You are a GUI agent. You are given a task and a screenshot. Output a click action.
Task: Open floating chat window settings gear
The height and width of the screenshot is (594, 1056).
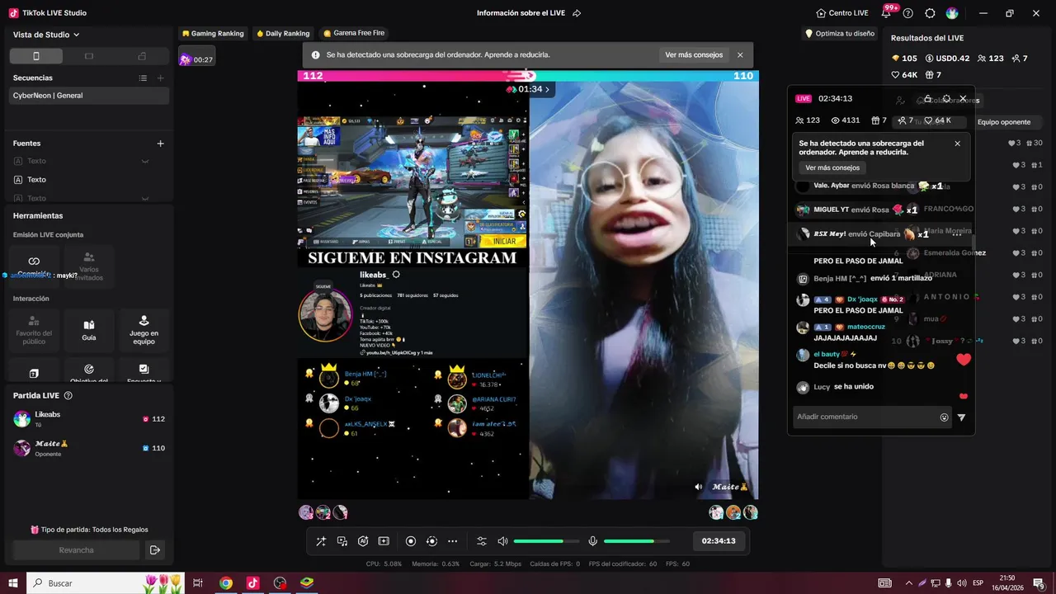[946, 99]
